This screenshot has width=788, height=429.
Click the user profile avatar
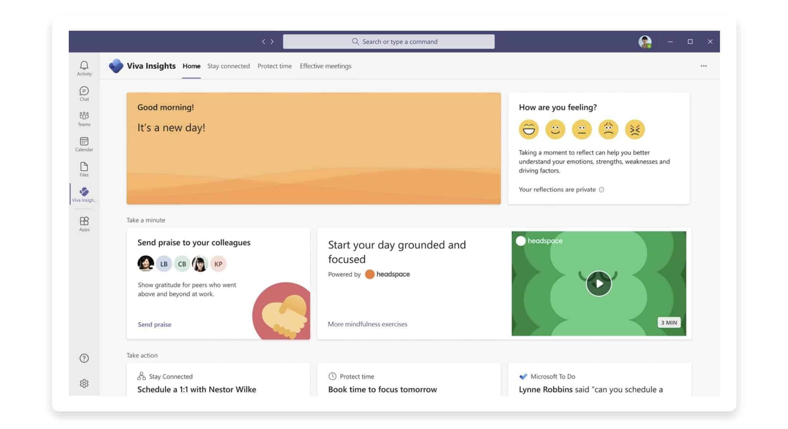point(645,41)
